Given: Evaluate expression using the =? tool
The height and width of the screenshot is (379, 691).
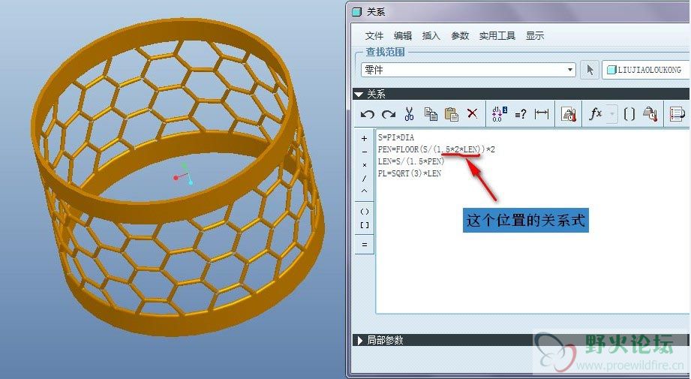Looking at the screenshot, I should click(521, 115).
